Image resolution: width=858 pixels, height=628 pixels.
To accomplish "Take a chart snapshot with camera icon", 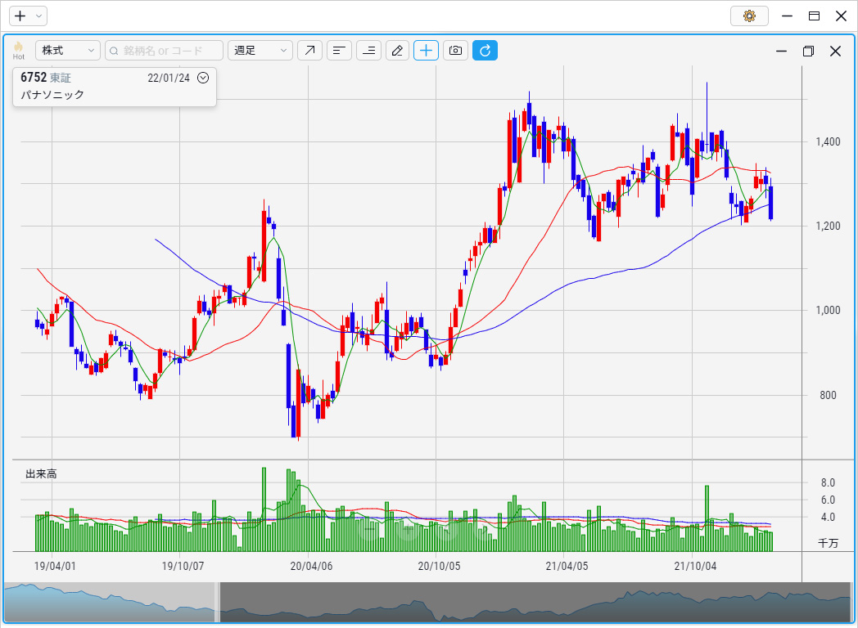I will (x=455, y=50).
